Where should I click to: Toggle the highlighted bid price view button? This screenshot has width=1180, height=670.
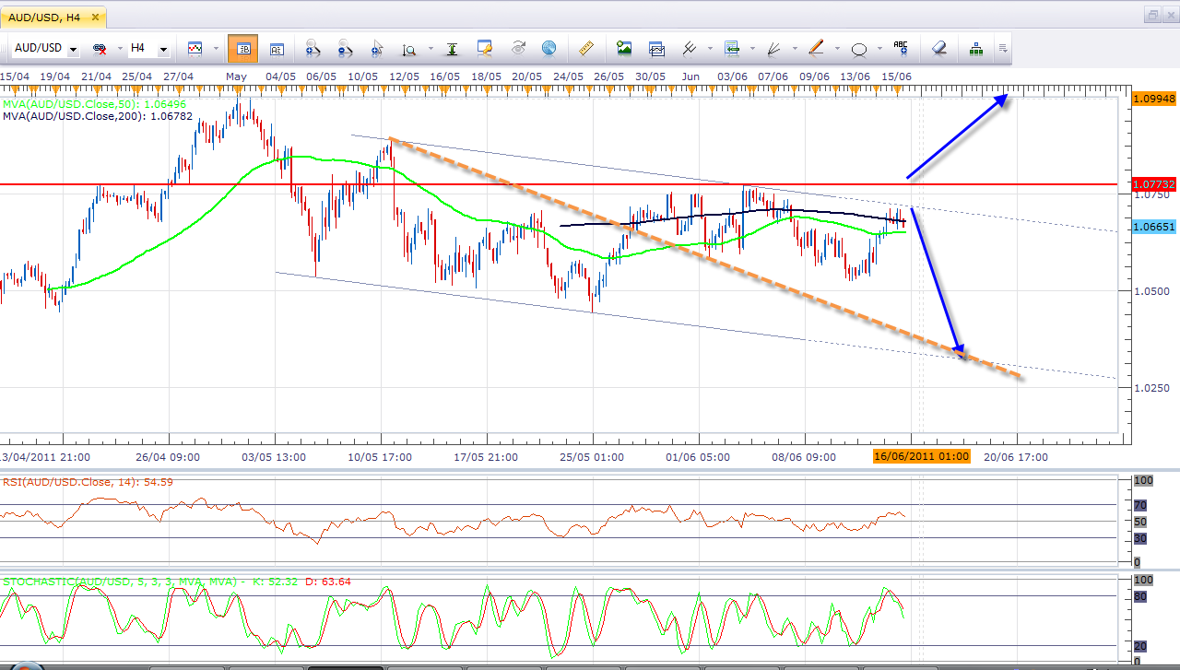pos(243,48)
